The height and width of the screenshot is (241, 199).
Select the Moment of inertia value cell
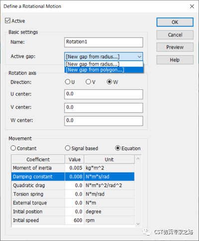[x=75, y=168]
